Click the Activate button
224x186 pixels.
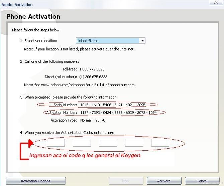[164, 181]
